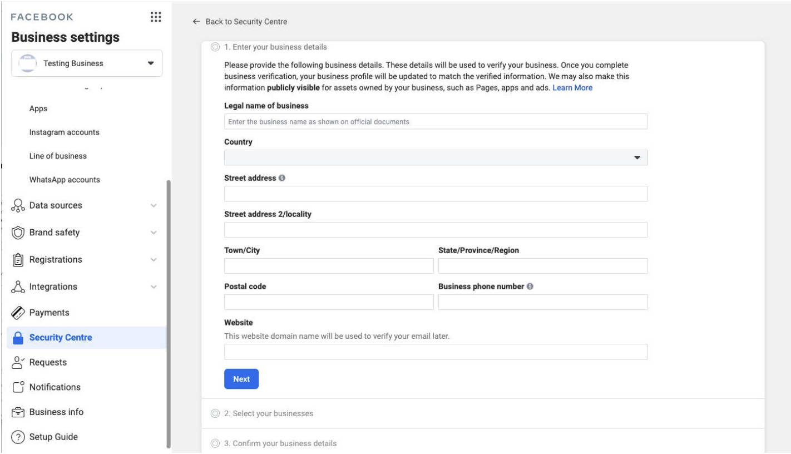Screen dimensions: 791x454
Task: Click the sidebar scrollbar
Action: point(169,314)
